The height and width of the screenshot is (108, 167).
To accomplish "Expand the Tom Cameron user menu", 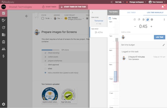I will [157, 2].
